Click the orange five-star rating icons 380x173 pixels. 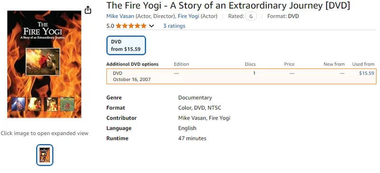(131, 26)
